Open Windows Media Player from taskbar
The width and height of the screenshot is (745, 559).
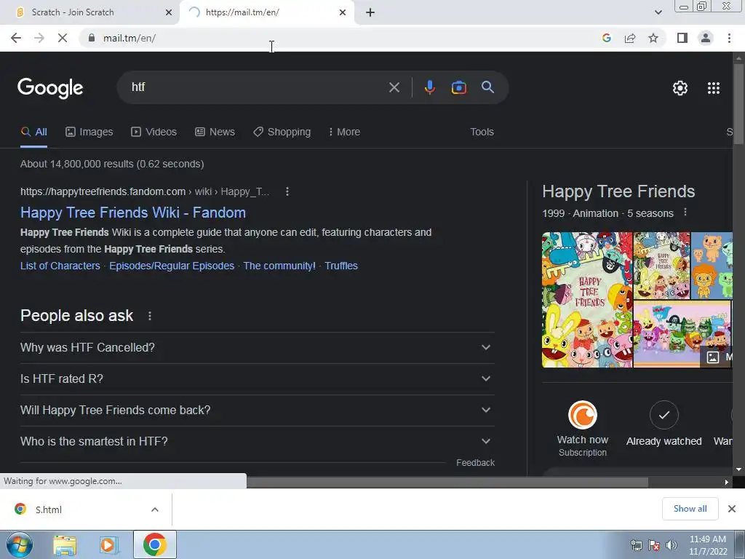pyautogui.click(x=109, y=545)
